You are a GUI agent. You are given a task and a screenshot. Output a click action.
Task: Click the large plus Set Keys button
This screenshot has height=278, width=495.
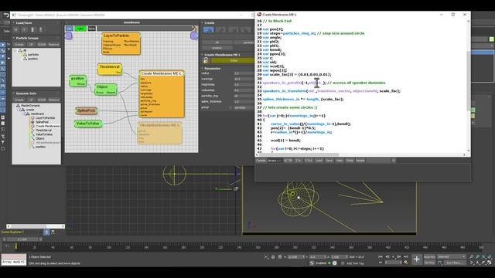pyautogui.click(x=417, y=259)
